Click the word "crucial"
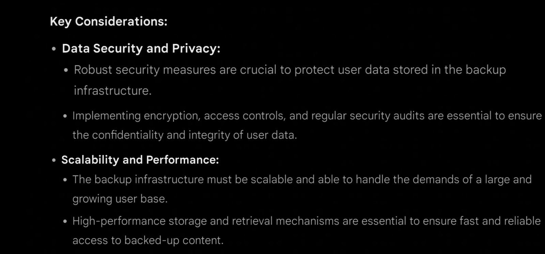 (259, 70)
